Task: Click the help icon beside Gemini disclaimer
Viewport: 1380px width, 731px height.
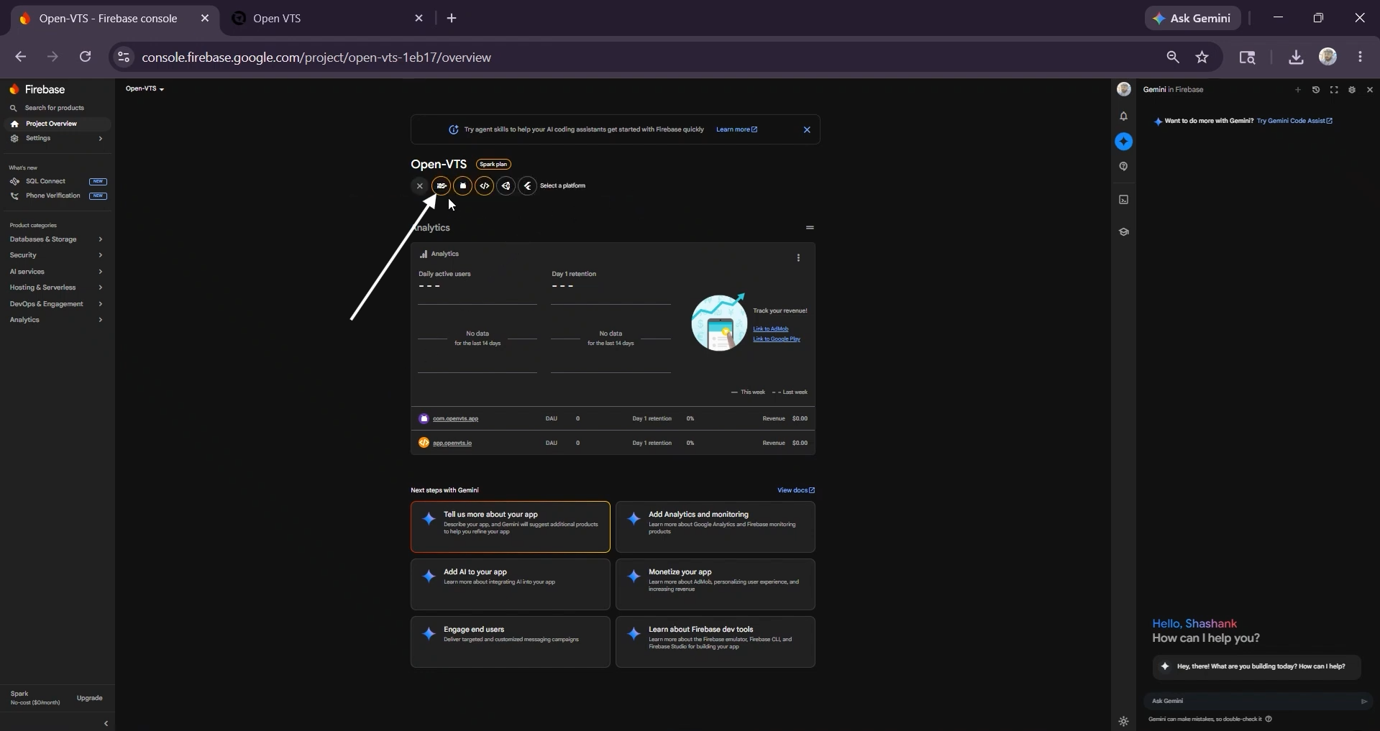Action: point(1269,719)
